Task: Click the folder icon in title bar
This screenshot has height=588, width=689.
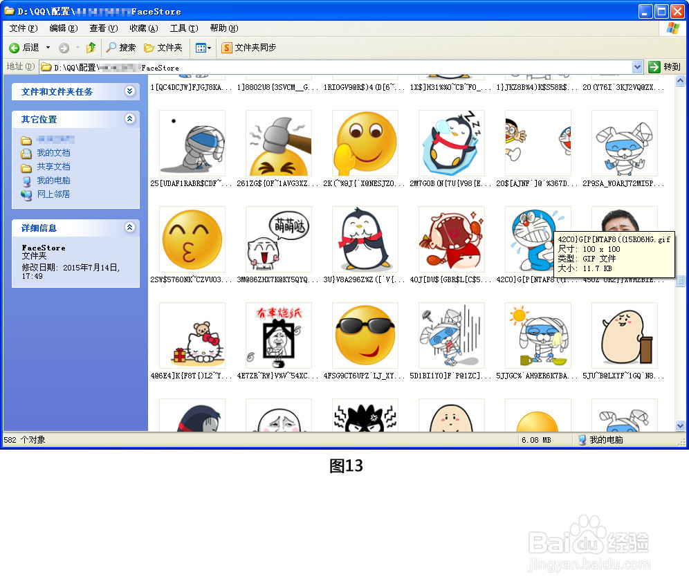Action: pos(9,11)
